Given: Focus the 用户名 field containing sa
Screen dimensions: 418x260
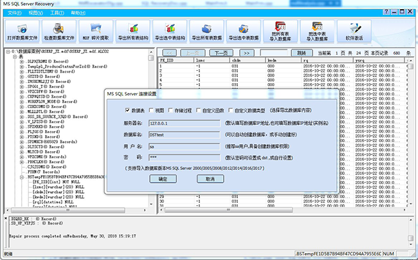Looking at the screenshot, I should pyautogui.click(x=185, y=146).
